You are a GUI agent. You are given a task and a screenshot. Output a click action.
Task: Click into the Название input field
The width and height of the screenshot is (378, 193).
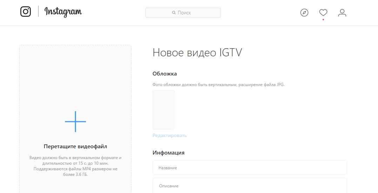coord(250,168)
